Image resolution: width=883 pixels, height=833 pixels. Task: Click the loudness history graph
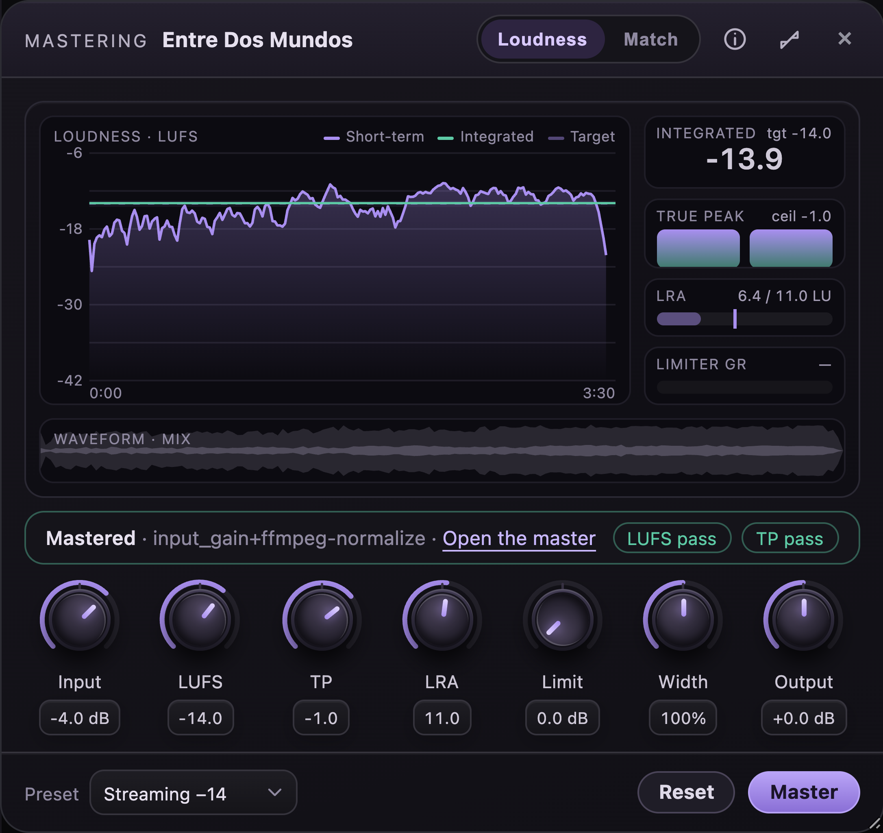pyautogui.click(x=352, y=266)
